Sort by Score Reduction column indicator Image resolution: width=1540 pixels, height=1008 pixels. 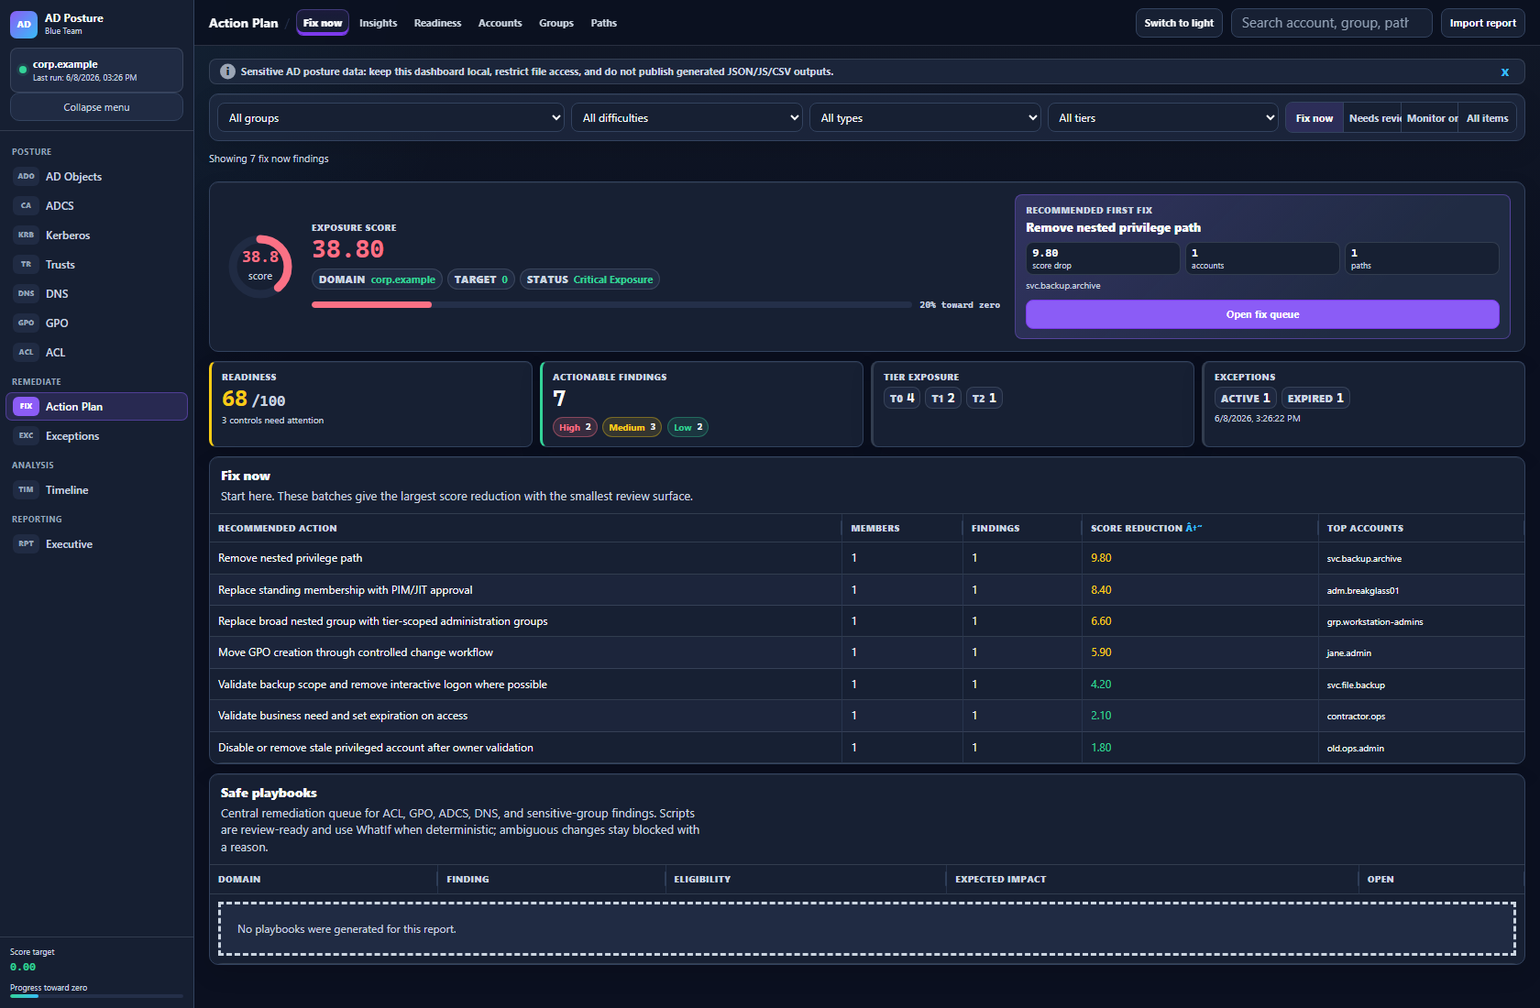click(x=1193, y=528)
